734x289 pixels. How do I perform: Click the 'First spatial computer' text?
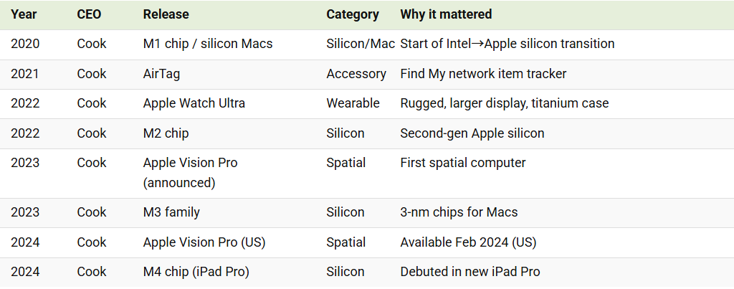(x=462, y=163)
